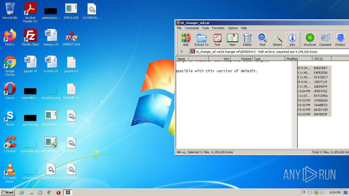
Task: Click the Protect shield icon
Action: 340,39
